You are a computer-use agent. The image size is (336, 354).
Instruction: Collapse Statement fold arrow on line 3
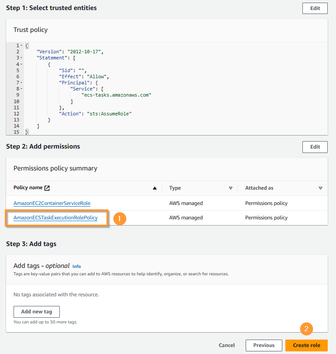pyautogui.click(x=21, y=58)
